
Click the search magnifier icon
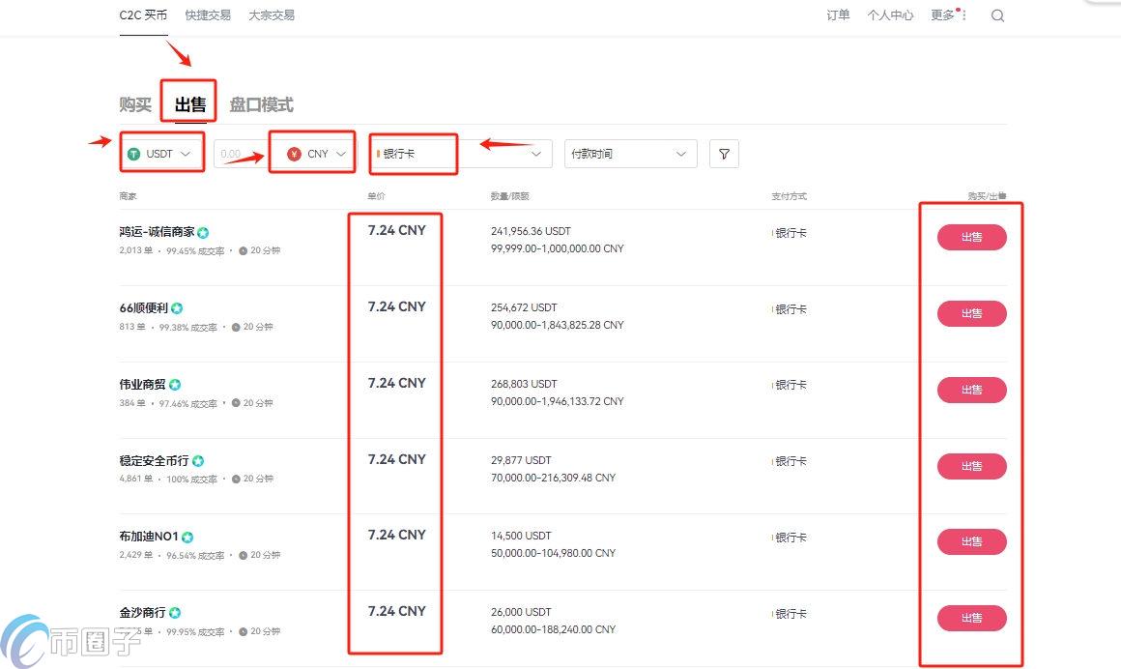coord(997,15)
